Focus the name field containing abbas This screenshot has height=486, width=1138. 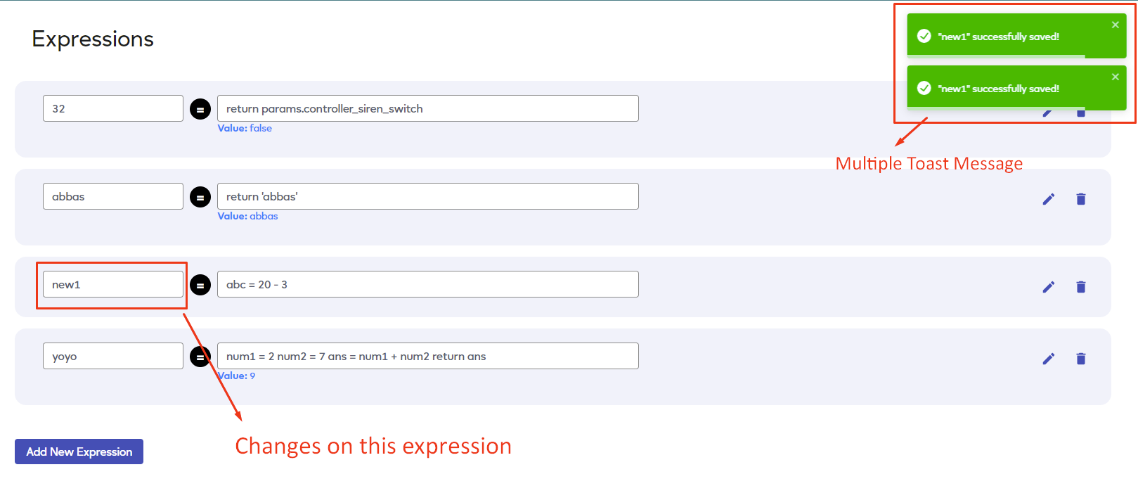click(x=113, y=196)
